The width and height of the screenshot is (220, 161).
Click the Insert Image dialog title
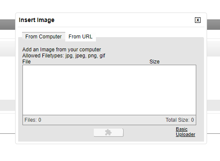(37, 20)
